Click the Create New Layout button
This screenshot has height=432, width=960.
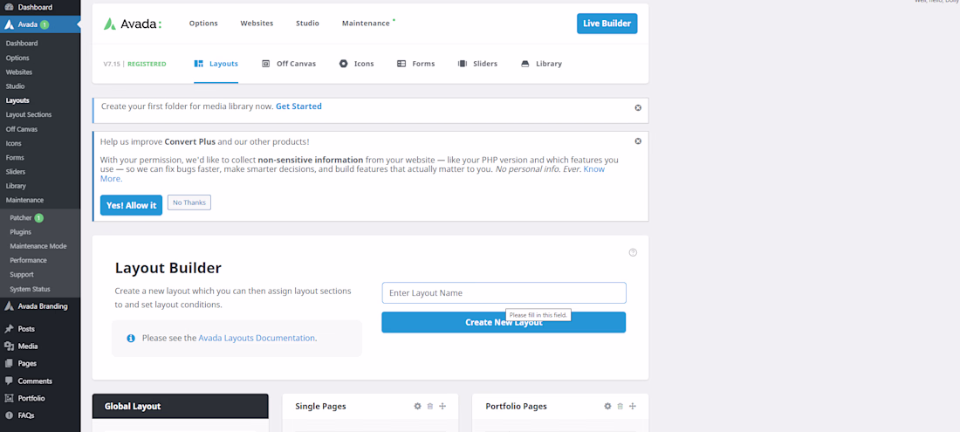(504, 322)
